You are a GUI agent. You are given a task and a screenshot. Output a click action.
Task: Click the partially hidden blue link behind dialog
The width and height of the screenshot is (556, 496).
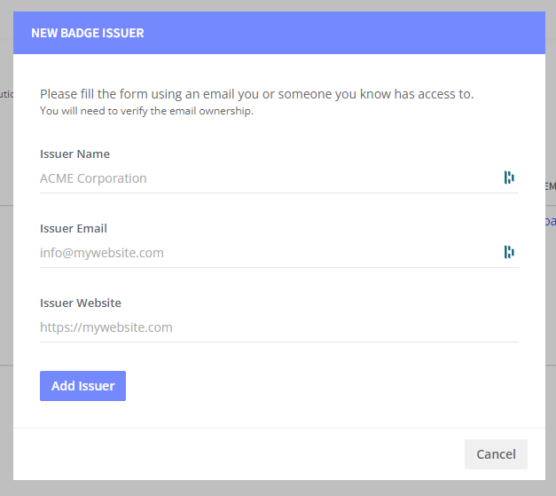coord(551,222)
